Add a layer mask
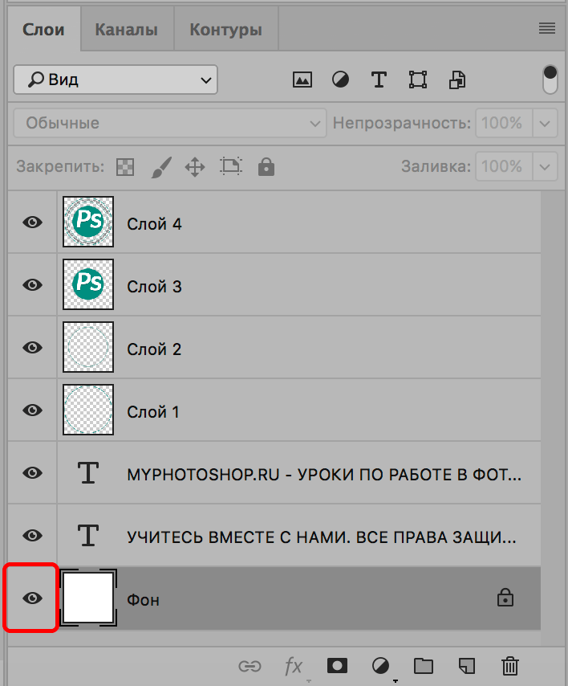 [337, 666]
